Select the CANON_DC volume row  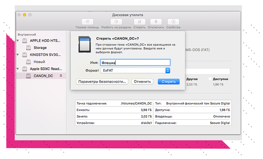click(41, 76)
